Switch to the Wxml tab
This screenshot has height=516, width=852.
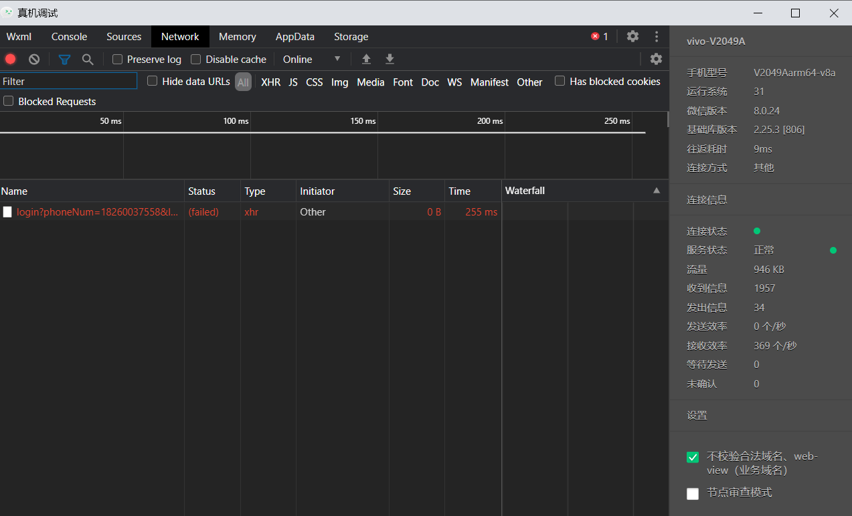point(19,36)
